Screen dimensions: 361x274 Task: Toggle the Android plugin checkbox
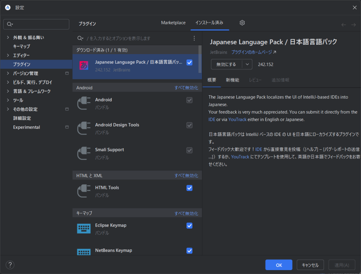click(x=189, y=100)
